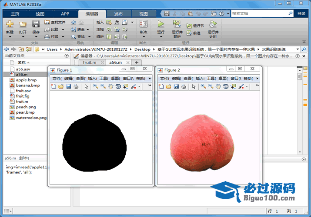Click the Find Files (查找文件) button
Image resolution: width=311 pixels, height=217 pixels.
pyautogui.click(x=55, y=22)
